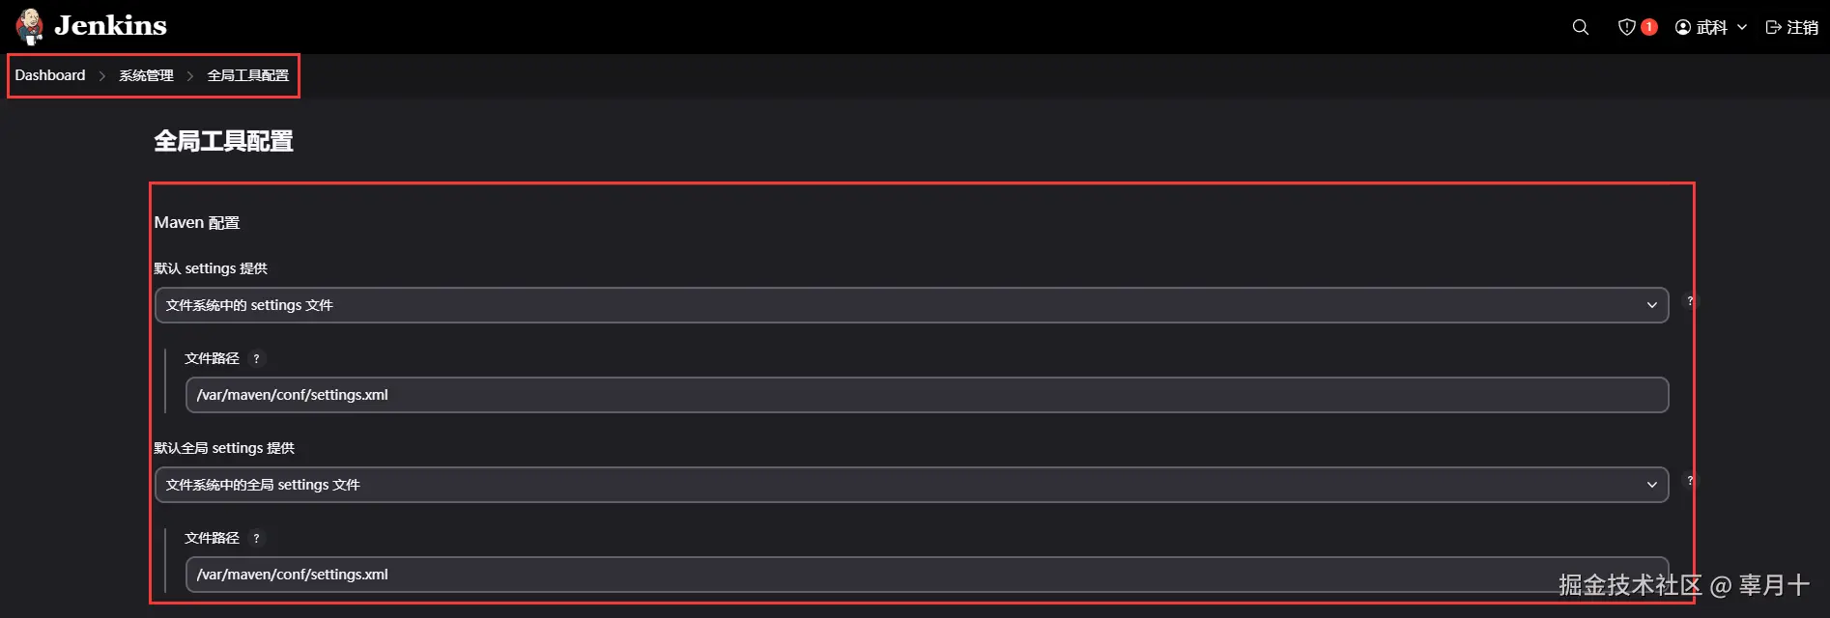Click the Jenkins butler logo icon
Screen dimensions: 1830x618
pos(30,26)
